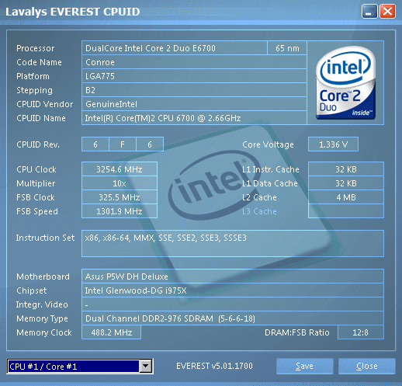This screenshot has height=386, width=402.
Task: Click the FSB Clock 325.5 MHz value
Action: click(120, 197)
